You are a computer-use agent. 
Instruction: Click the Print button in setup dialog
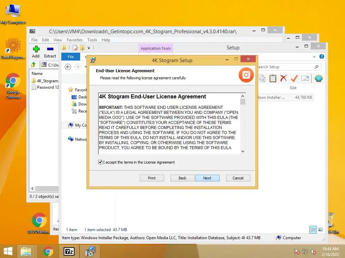tap(152, 178)
